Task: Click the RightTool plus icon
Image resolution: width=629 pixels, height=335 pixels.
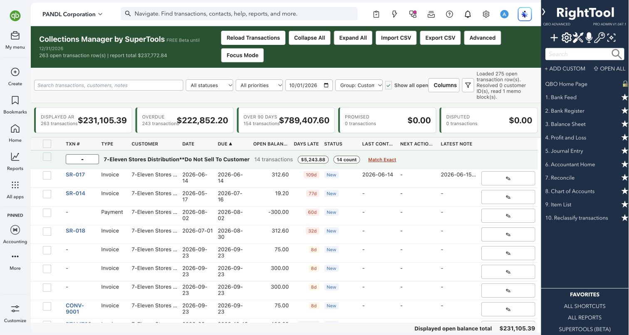Action: coord(554,38)
